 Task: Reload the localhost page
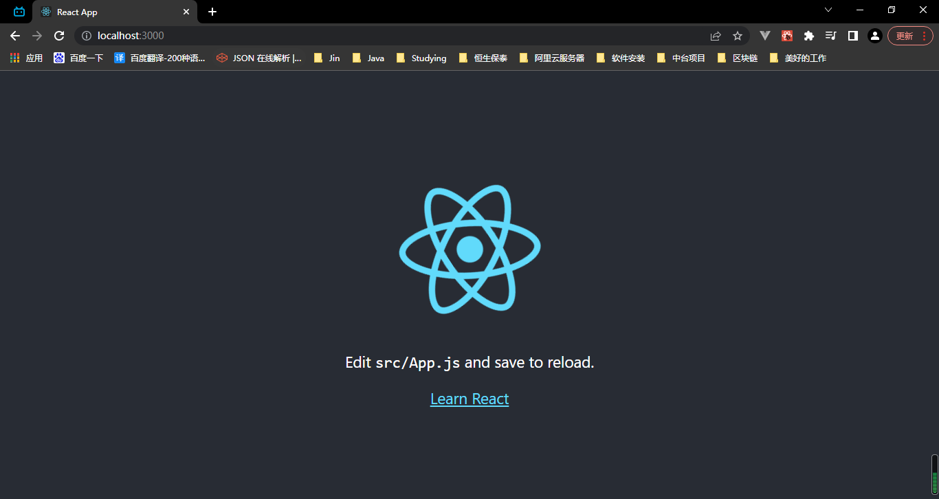click(x=59, y=36)
